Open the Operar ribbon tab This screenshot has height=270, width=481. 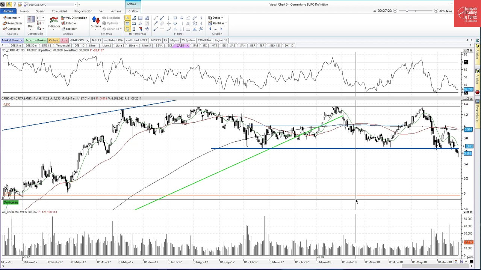40,11
